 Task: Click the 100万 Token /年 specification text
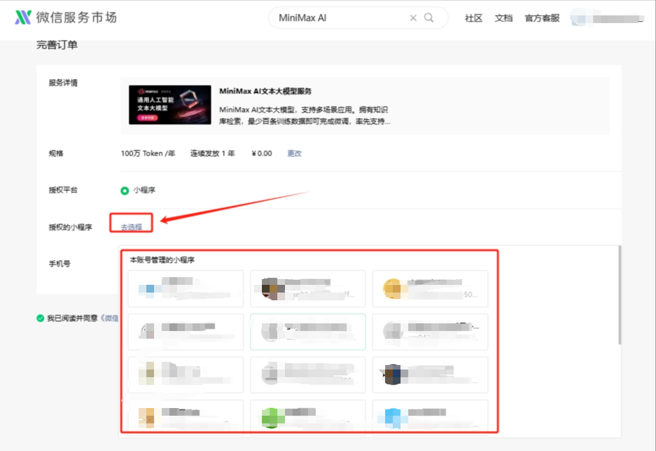(x=148, y=153)
